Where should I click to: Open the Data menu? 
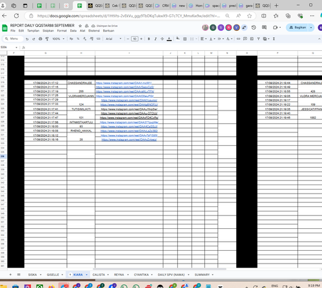(x=73, y=31)
